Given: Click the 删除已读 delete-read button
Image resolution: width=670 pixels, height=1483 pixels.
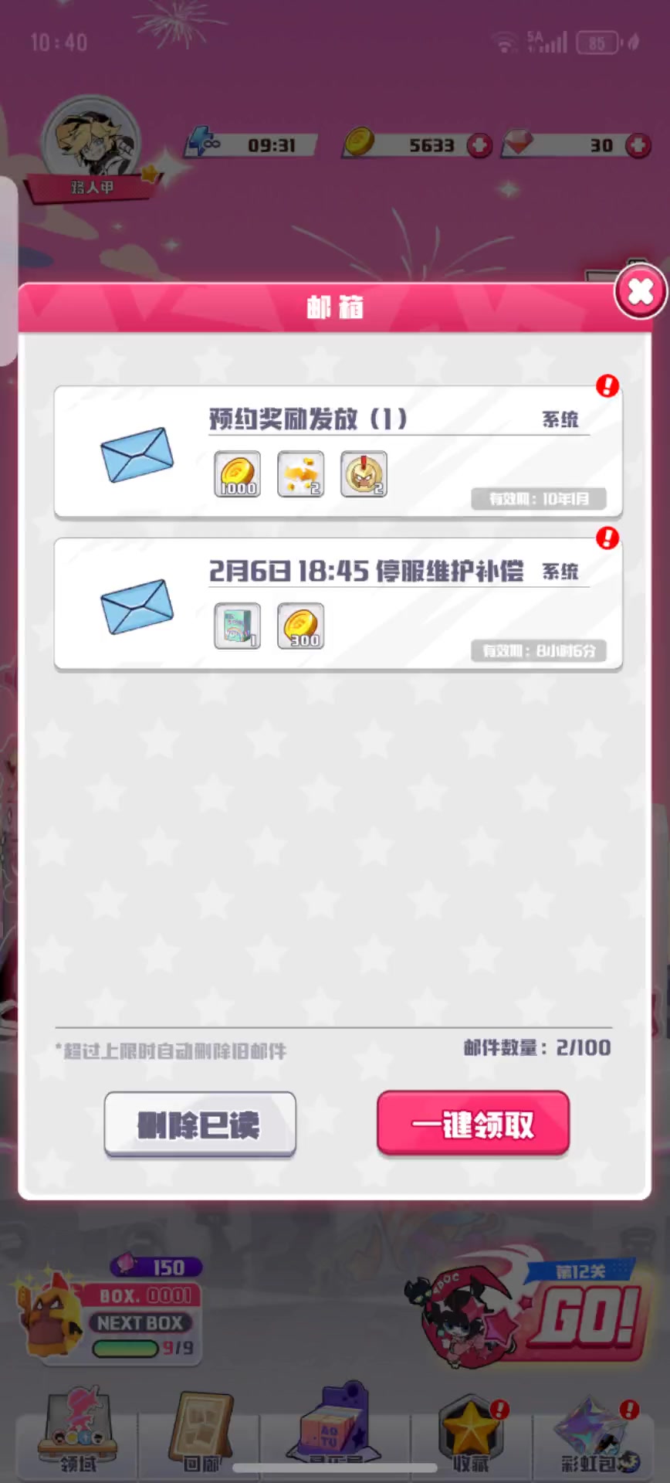Looking at the screenshot, I should coord(200,1125).
